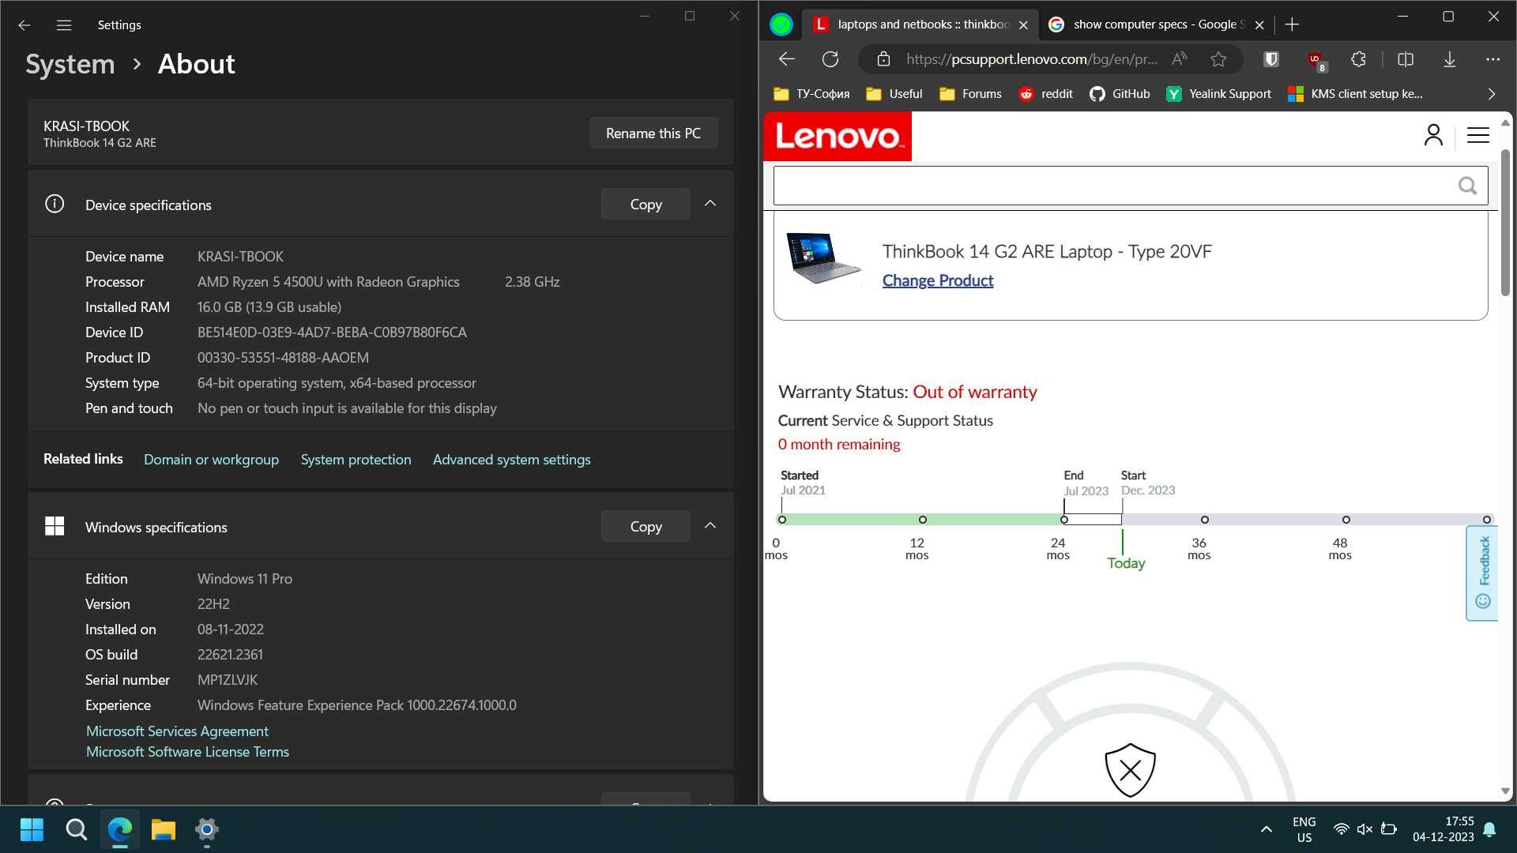Open the Lenovo site hamburger menu

click(x=1478, y=135)
